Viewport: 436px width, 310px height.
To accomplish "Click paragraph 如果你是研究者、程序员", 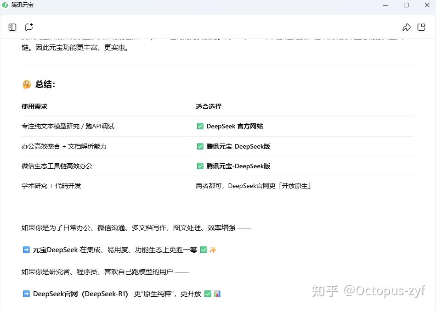I will [x=105, y=271].
